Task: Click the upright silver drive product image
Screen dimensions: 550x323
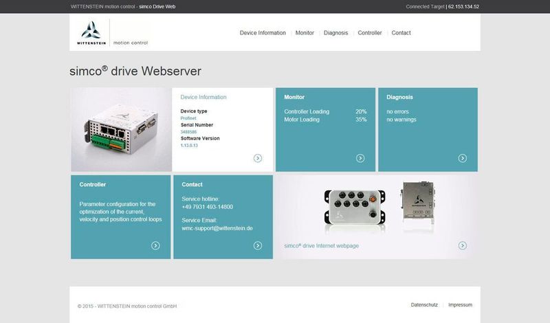Action: pos(417,201)
